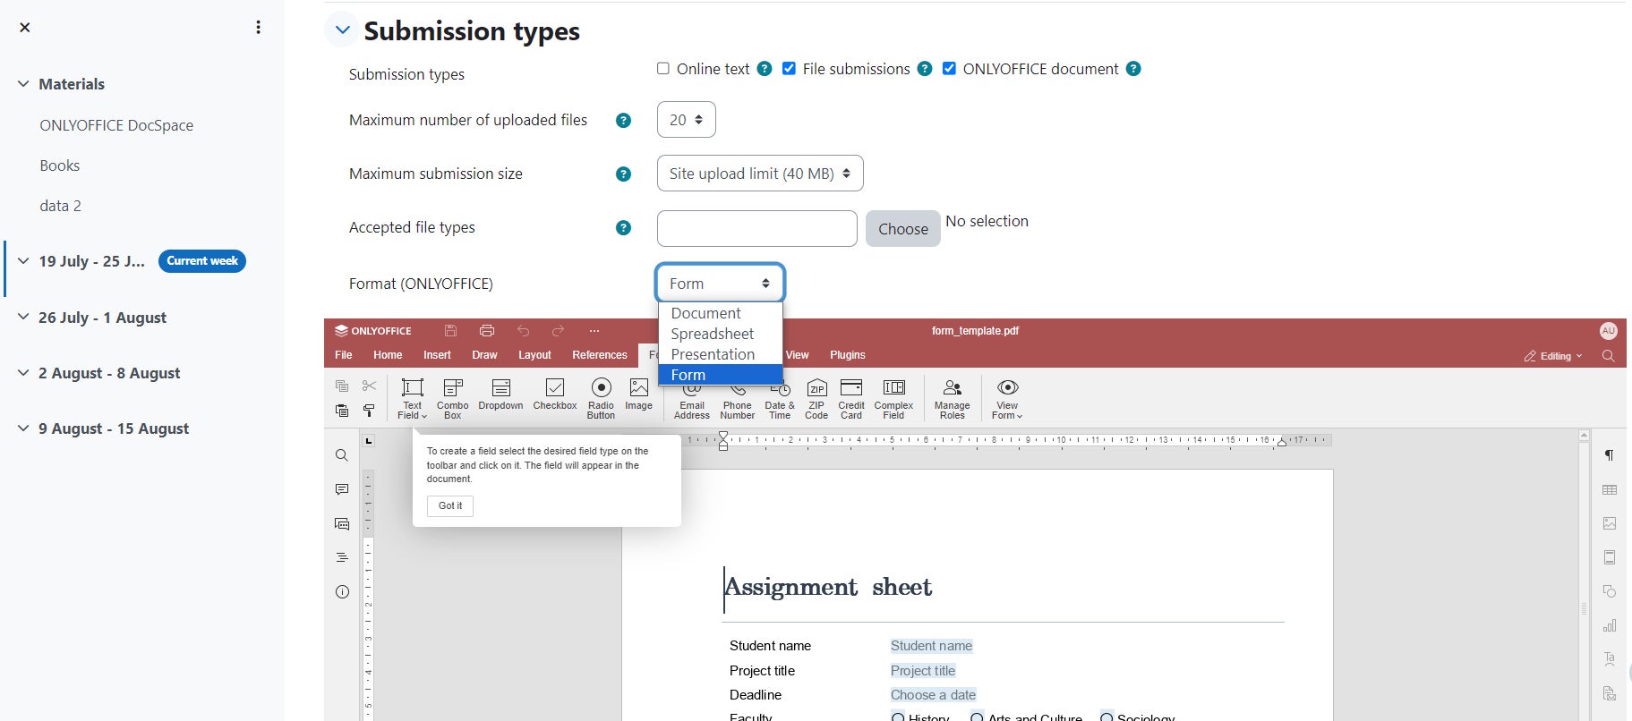
Task: Open help for Maximum number of uploaded files
Action: tap(624, 121)
